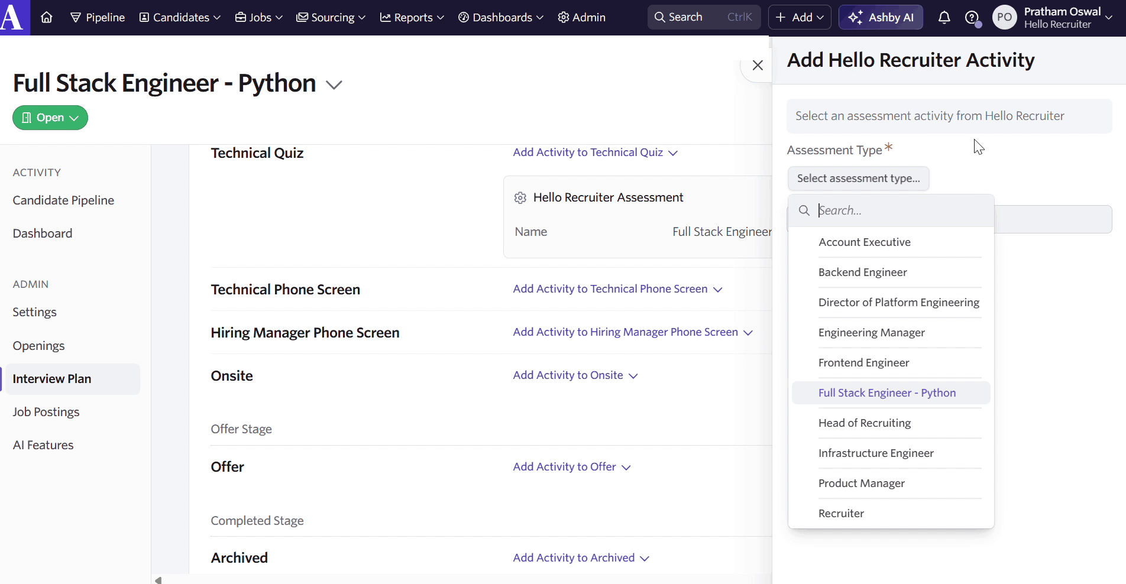The width and height of the screenshot is (1126, 584).
Task: Open Settings in the sidebar
Action: click(x=35, y=312)
